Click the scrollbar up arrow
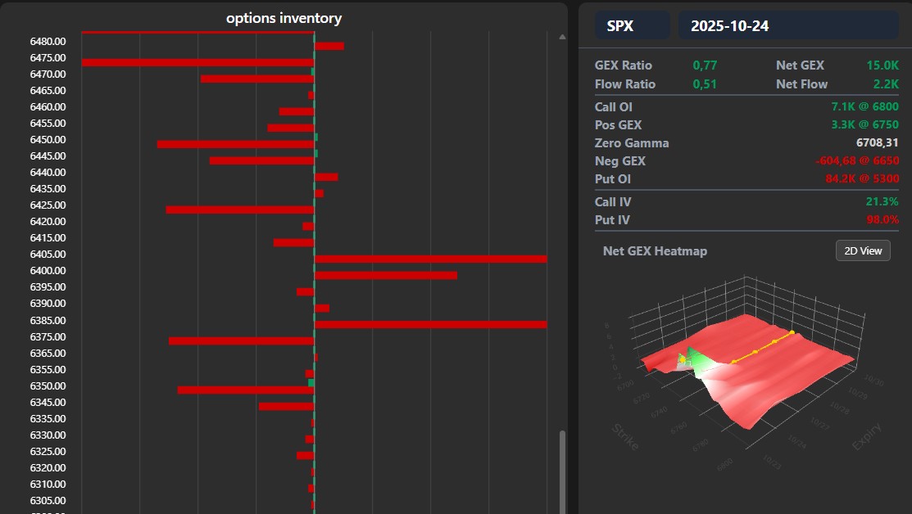The image size is (912, 514). 562,37
